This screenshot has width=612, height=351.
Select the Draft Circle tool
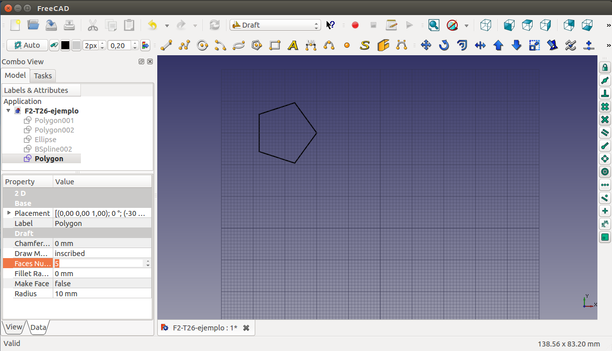[202, 46]
